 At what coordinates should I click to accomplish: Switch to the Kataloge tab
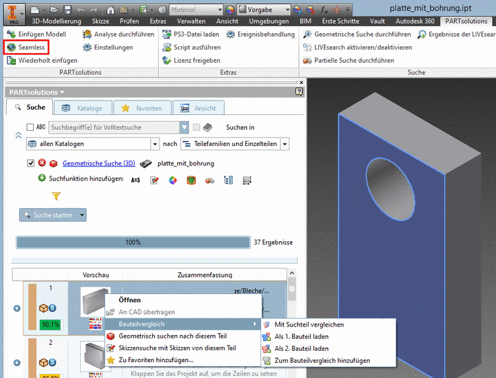click(83, 108)
